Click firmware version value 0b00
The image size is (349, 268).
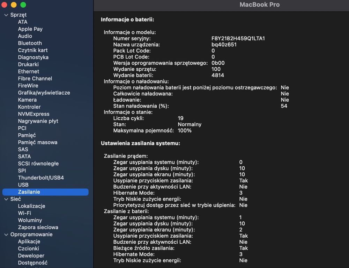pos(218,63)
